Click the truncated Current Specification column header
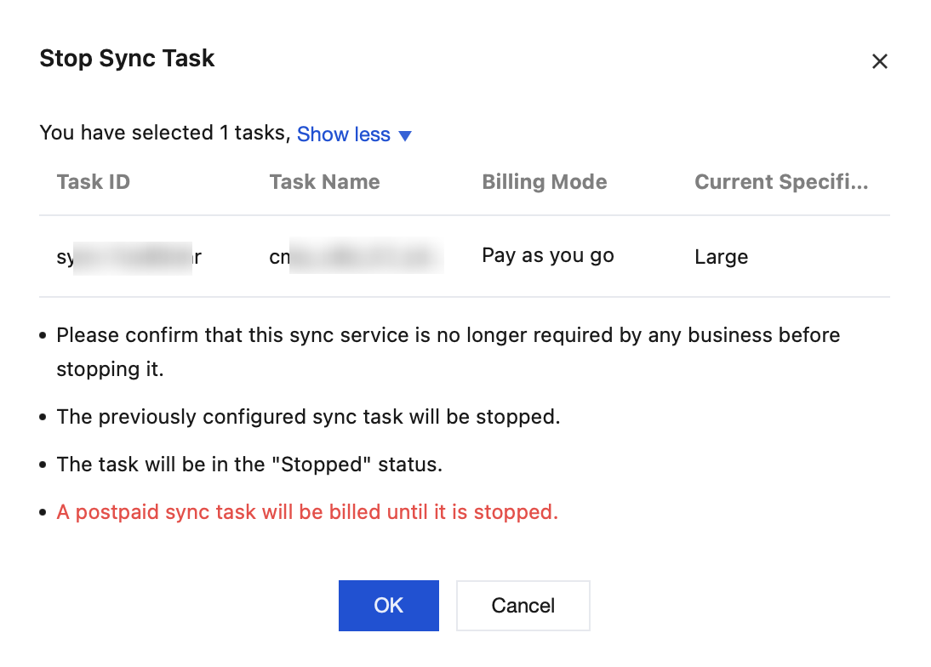The image size is (931, 667). coord(781,182)
